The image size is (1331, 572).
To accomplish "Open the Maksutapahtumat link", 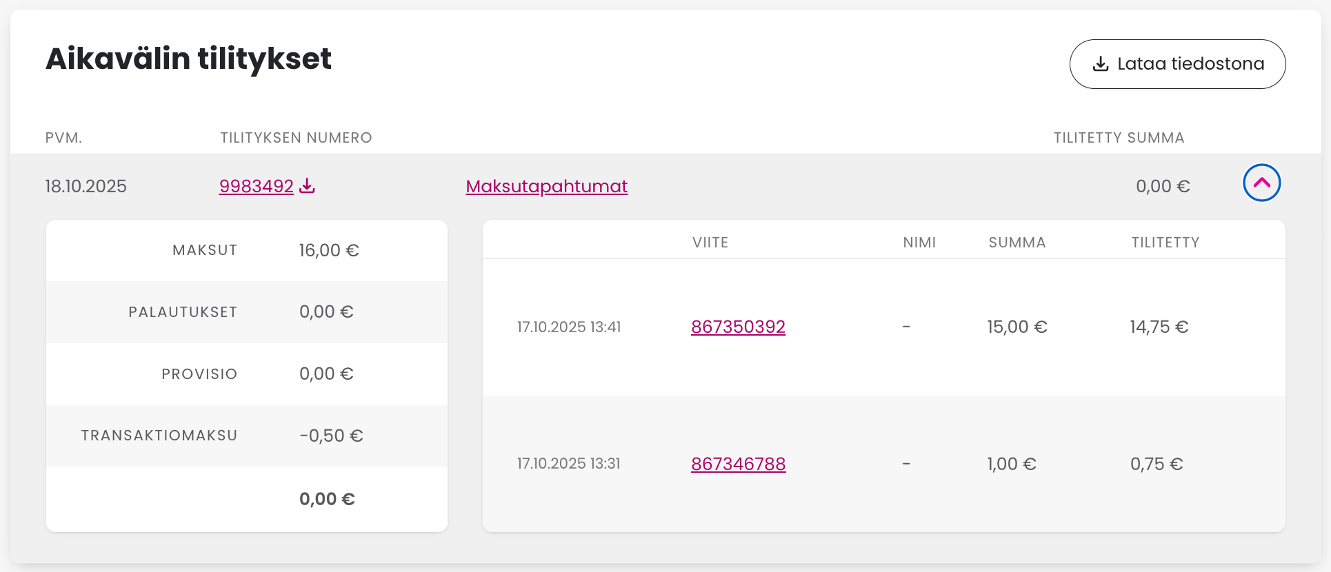I will (546, 186).
